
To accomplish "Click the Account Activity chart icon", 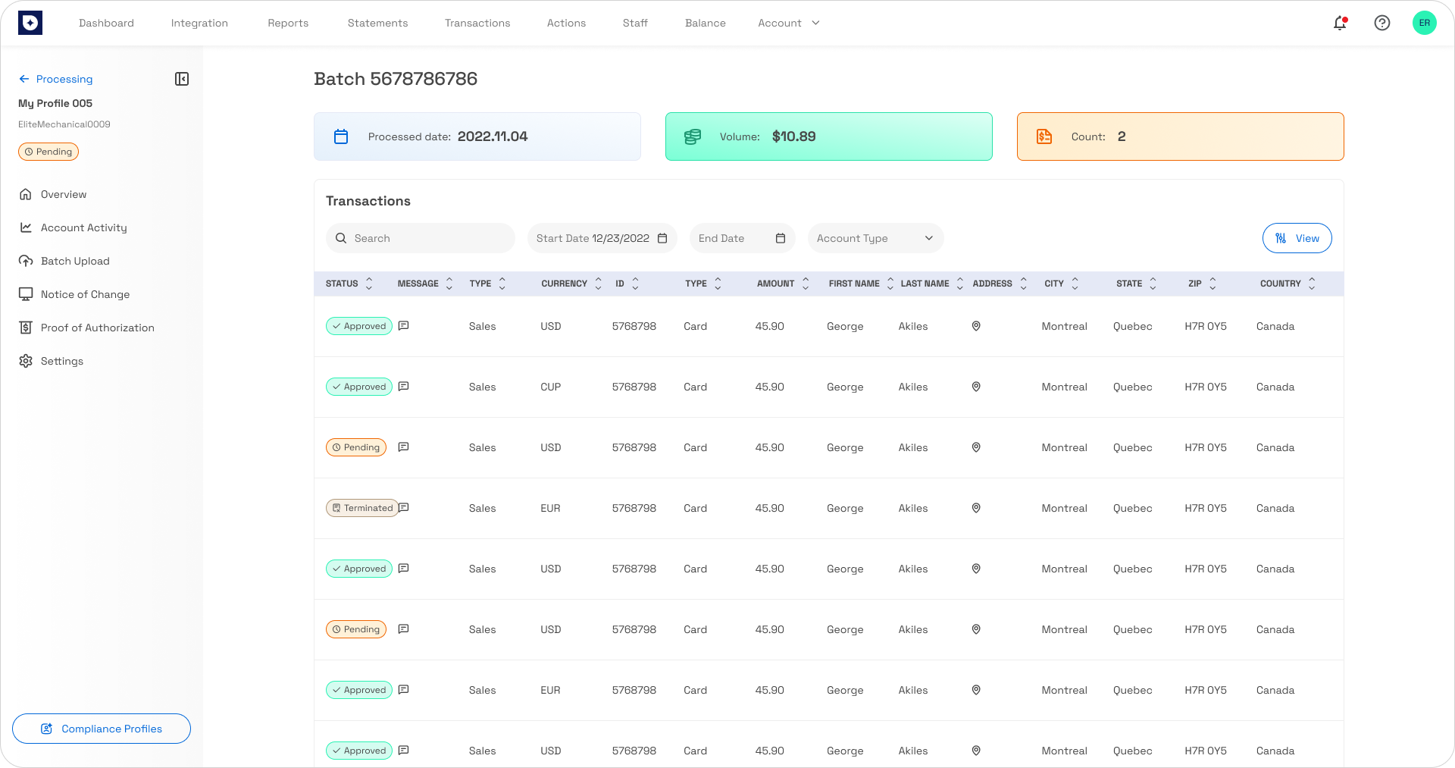I will [x=26, y=227].
